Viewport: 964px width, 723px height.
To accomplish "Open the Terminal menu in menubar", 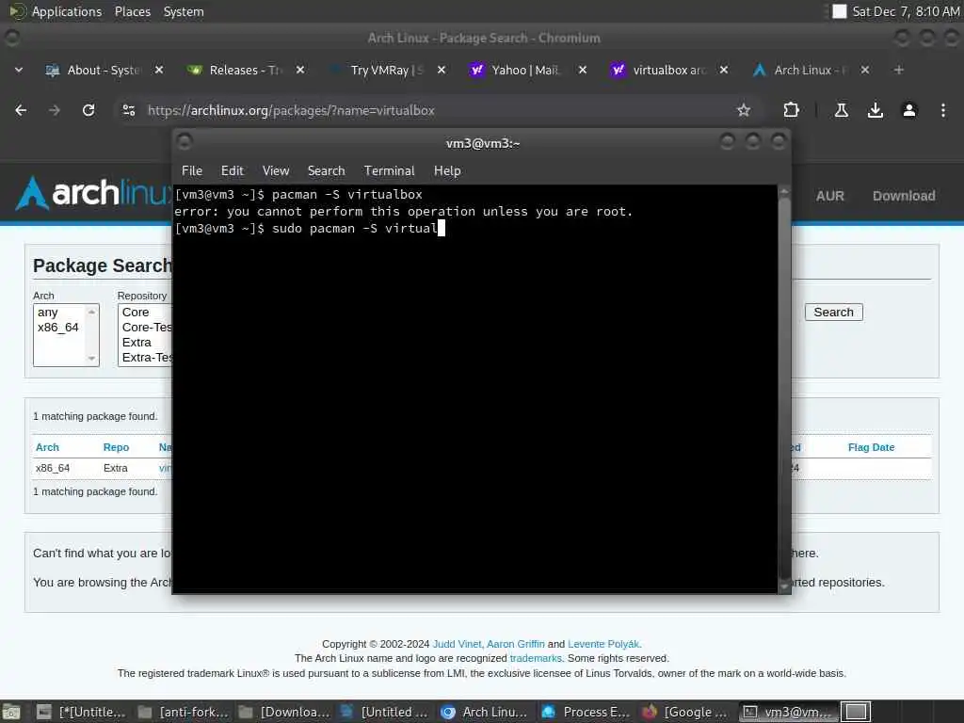I will pyautogui.click(x=389, y=171).
